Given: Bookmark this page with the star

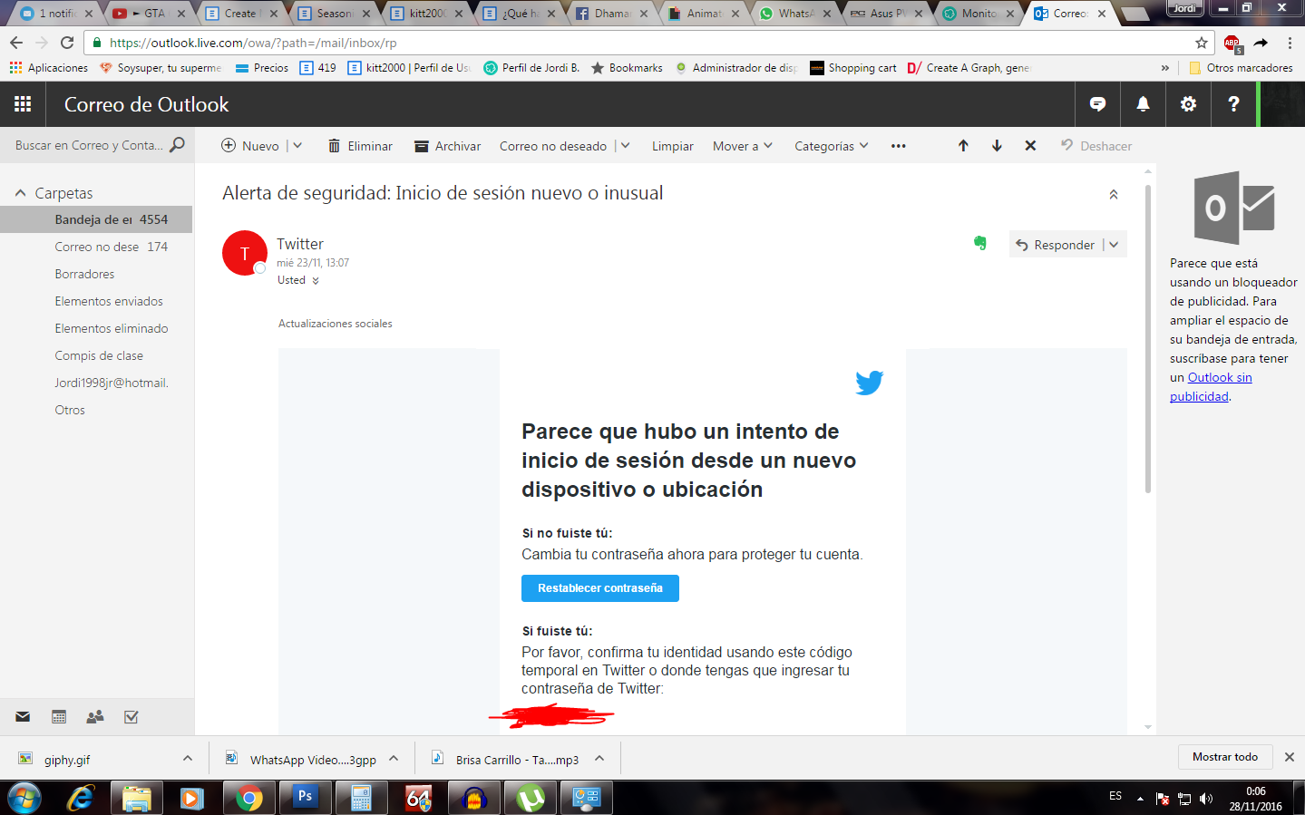Looking at the screenshot, I should click(x=1202, y=43).
